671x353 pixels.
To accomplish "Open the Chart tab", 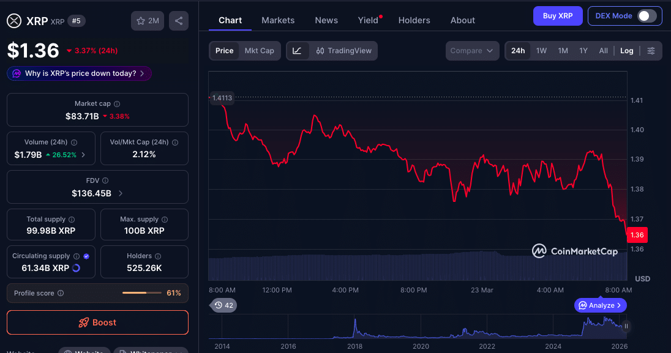I will (230, 20).
